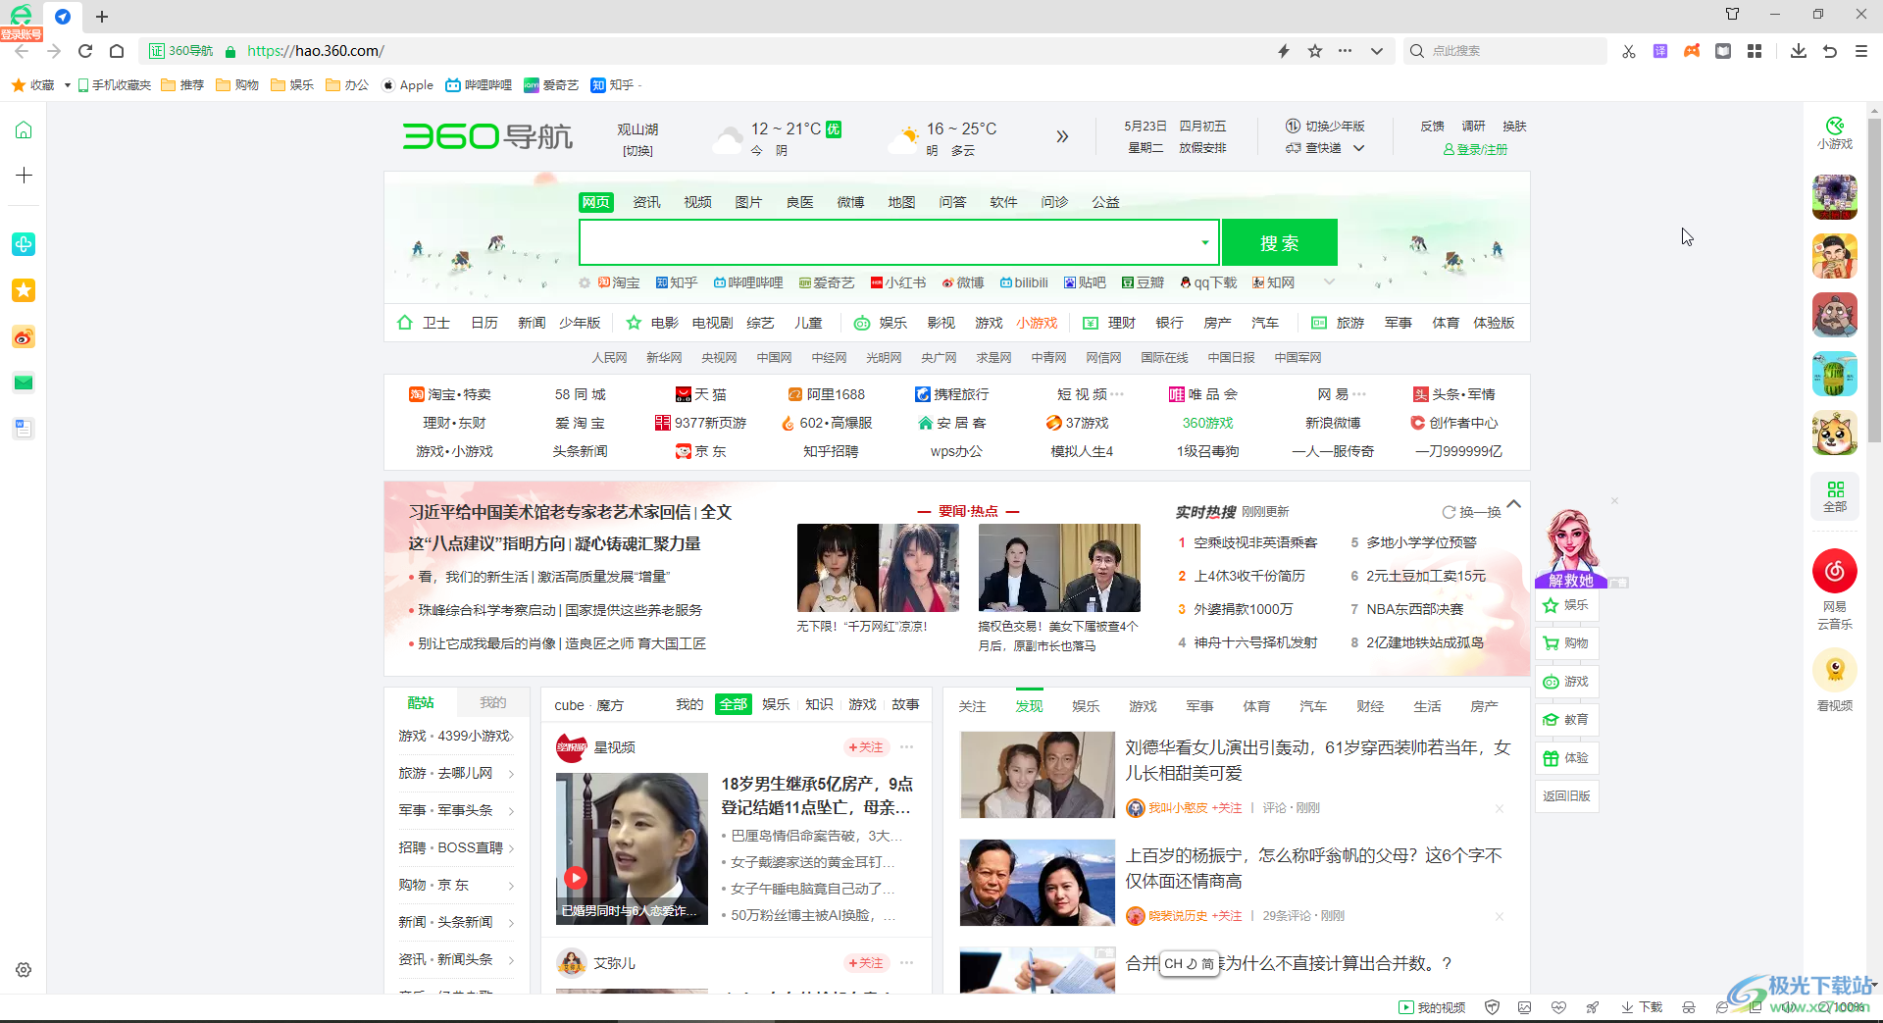The width and height of the screenshot is (1883, 1023).
Task: Click 小游戏 in orange navigation text
Action: pos(1037,323)
